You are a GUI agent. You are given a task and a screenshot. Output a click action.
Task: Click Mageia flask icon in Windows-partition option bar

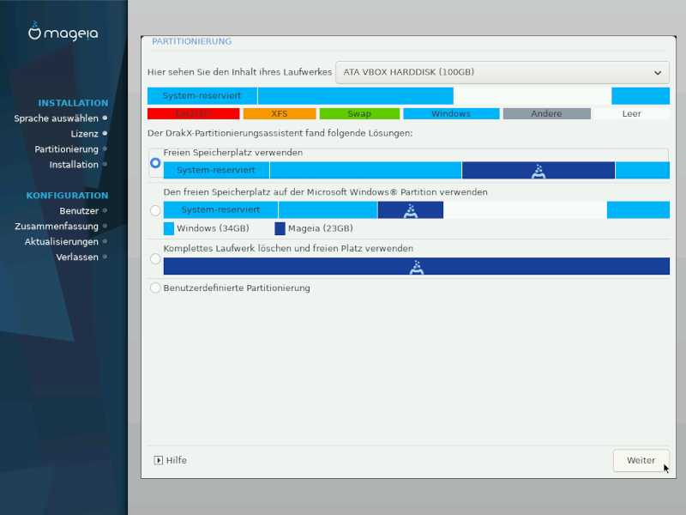click(410, 210)
